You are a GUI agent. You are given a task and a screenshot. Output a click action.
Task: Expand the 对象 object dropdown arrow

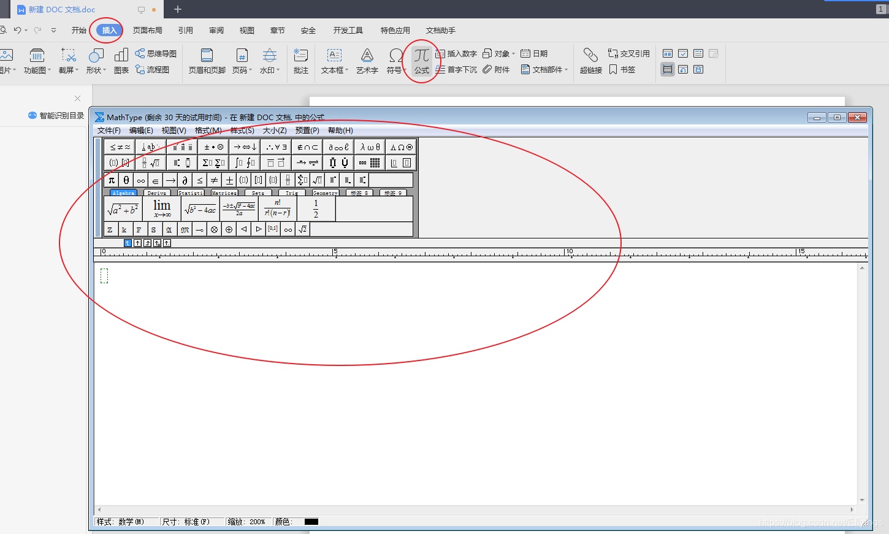tap(513, 54)
